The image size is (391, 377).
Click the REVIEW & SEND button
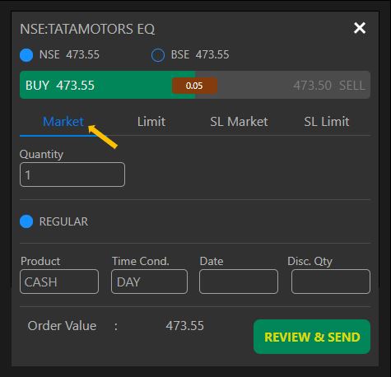pos(312,337)
